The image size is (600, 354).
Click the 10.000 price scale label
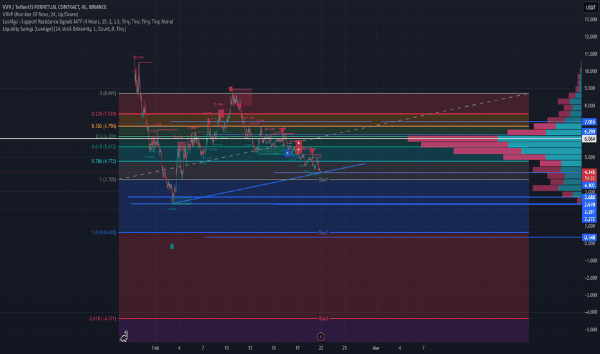(590, 71)
